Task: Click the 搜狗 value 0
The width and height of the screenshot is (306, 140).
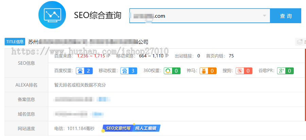Action: click(x=248, y=71)
